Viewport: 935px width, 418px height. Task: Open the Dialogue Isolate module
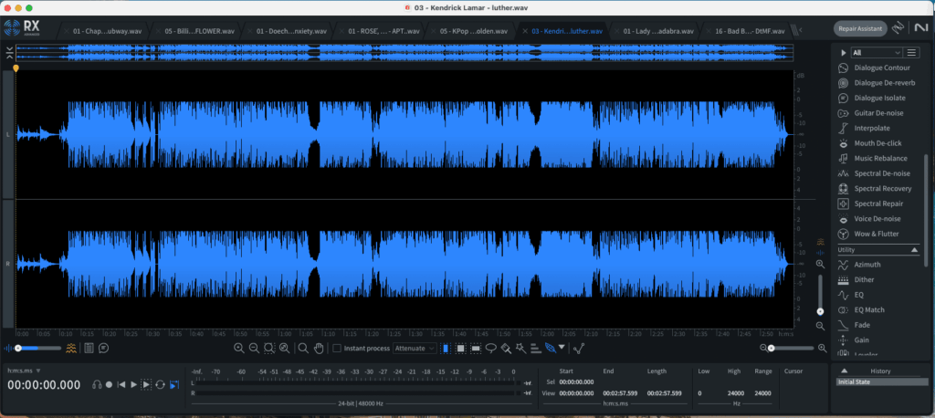pyautogui.click(x=872, y=98)
